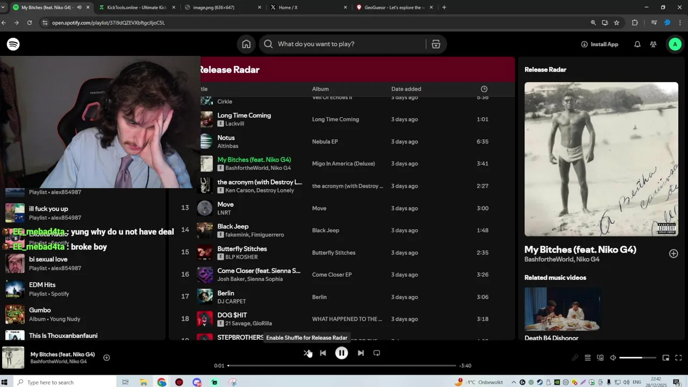Sort by Date added column header
The width and height of the screenshot is (688, 387).
(406, 89)
